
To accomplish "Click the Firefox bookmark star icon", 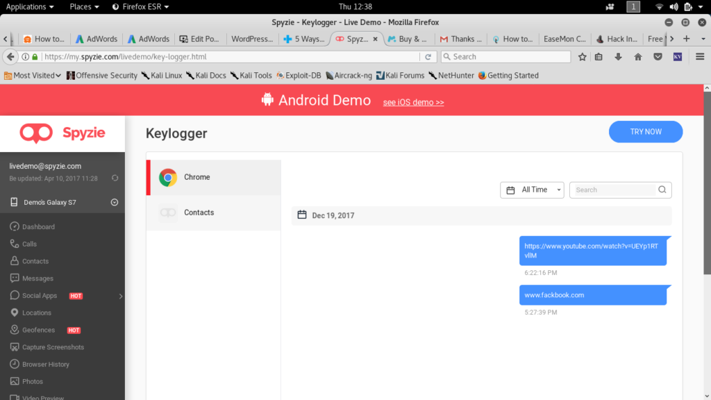I will click(x=583, y=57).
